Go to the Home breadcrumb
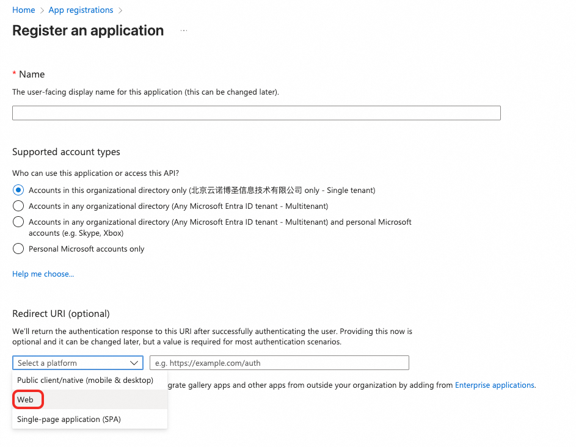Viewport: 576px width, 447px height. click(23, 10)
